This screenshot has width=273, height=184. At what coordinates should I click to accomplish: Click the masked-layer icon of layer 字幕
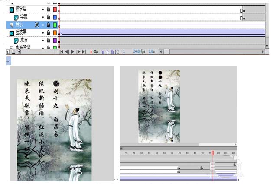[16, 17]
